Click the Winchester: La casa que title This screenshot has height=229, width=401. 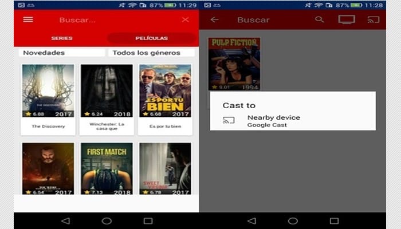coord(107,127)
